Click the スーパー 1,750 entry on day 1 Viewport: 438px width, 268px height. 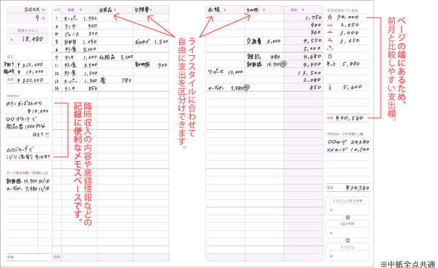click(80, 18)
